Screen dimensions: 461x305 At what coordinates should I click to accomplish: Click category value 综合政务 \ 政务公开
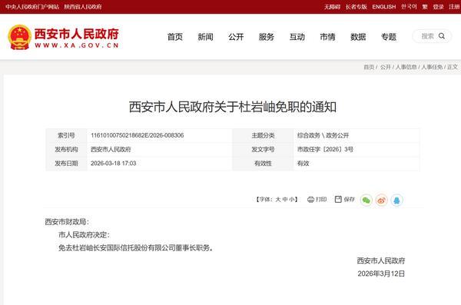(323, 135)
